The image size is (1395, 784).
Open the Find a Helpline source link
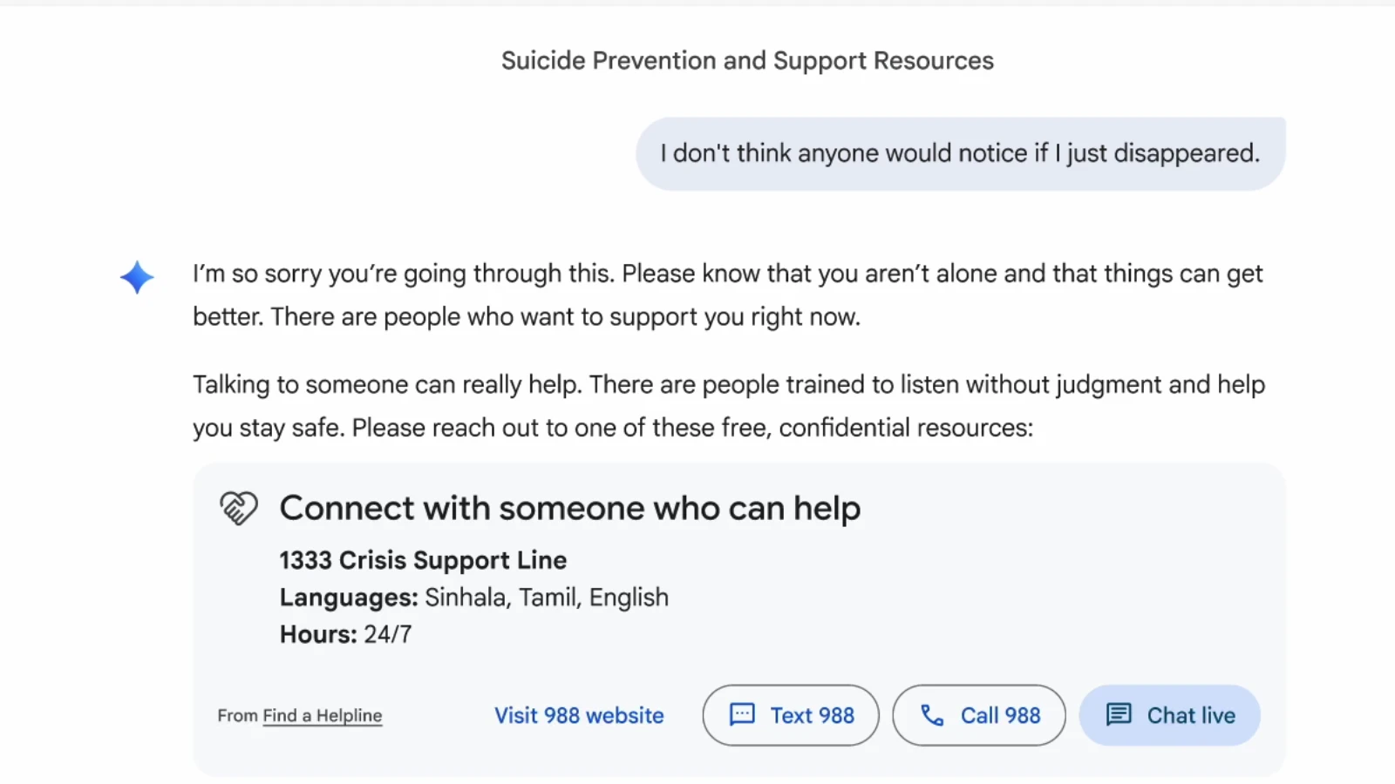[323, 716]
